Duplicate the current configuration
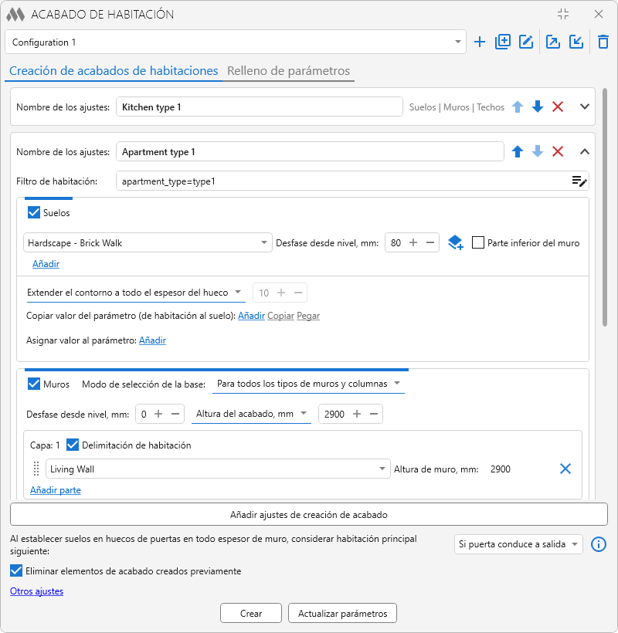The width and height of the screenshot is (618, 633). point(503,42)
